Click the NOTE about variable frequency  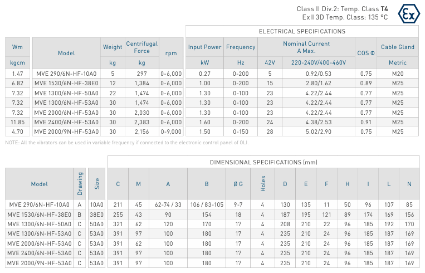[128, 143]
